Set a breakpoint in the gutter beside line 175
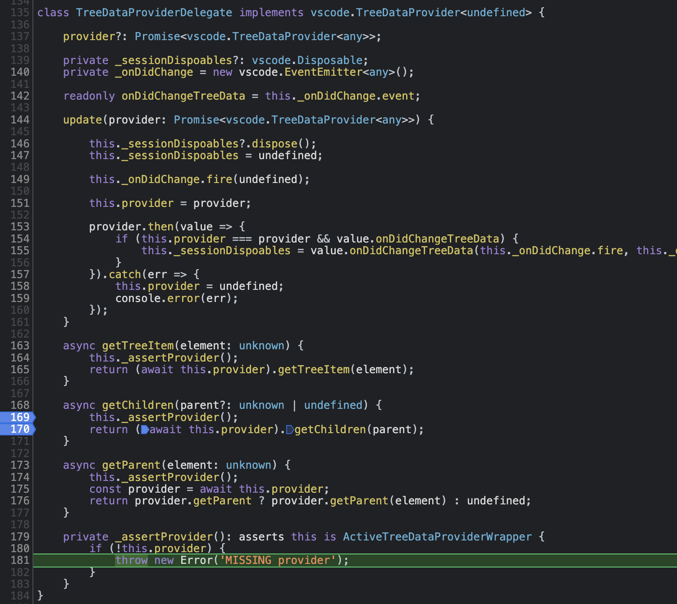Image resolution: width=677 pixels, height=604 pixels. point(10,489)
